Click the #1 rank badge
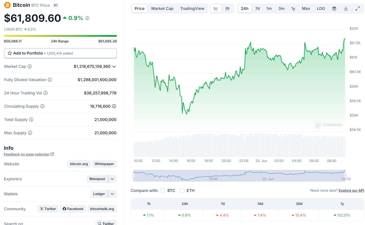Image resolution: width=365 pixels, height=225 pixels. tap(56, 5)
